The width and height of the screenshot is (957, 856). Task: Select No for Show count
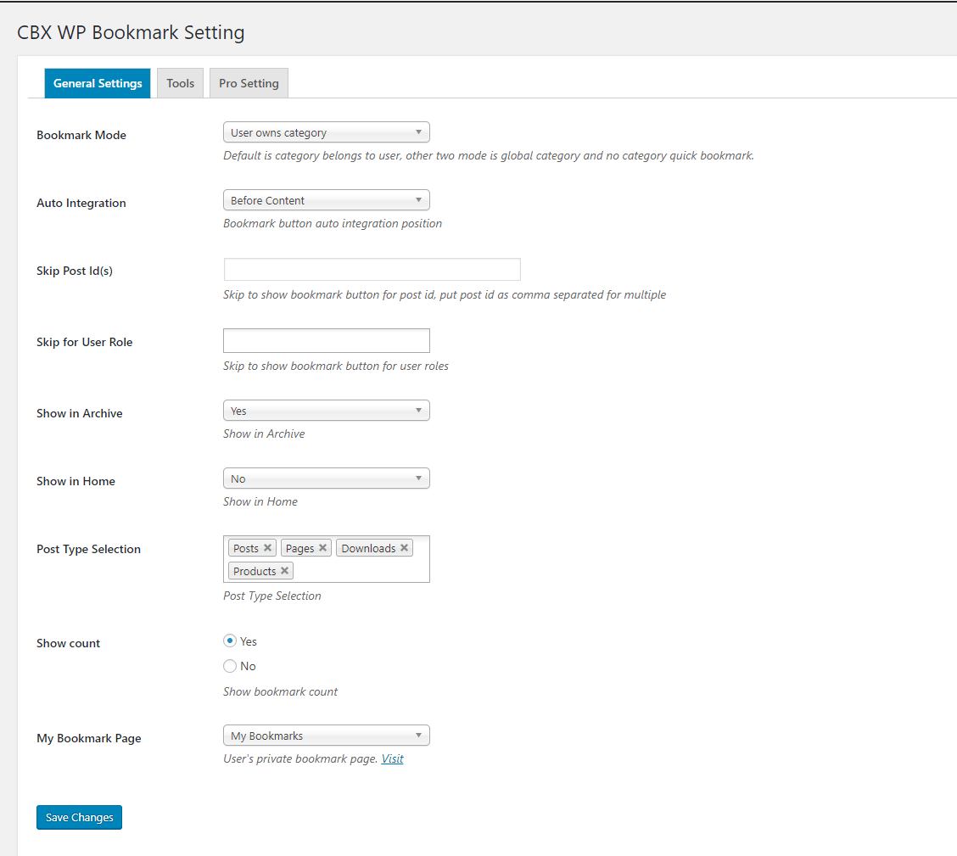click(x=230, y=666)
